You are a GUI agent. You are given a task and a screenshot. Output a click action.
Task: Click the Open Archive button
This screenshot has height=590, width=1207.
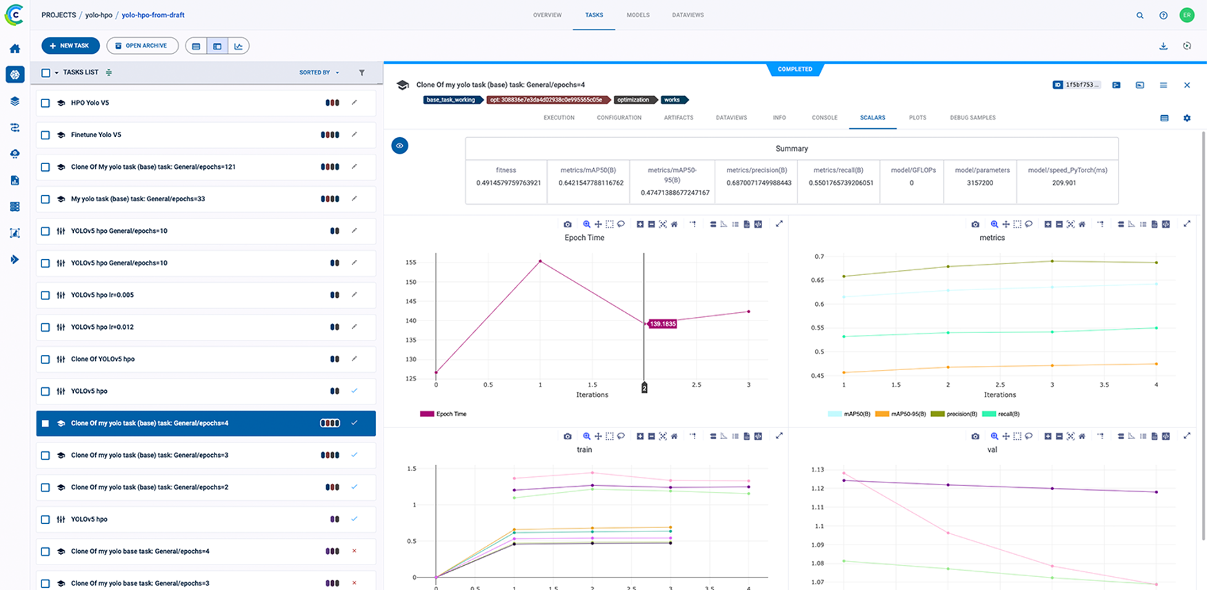coord(142,45)
